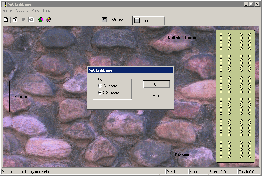Click the Net Cribbage title bar icon
262x176 pixels.
click(5, 4)
